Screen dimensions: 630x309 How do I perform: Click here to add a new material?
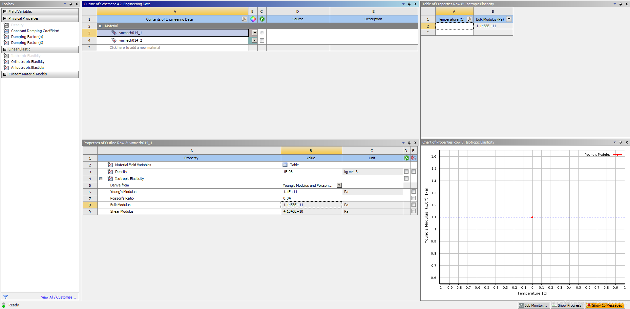pyautogui.click(x=135, y=48)
